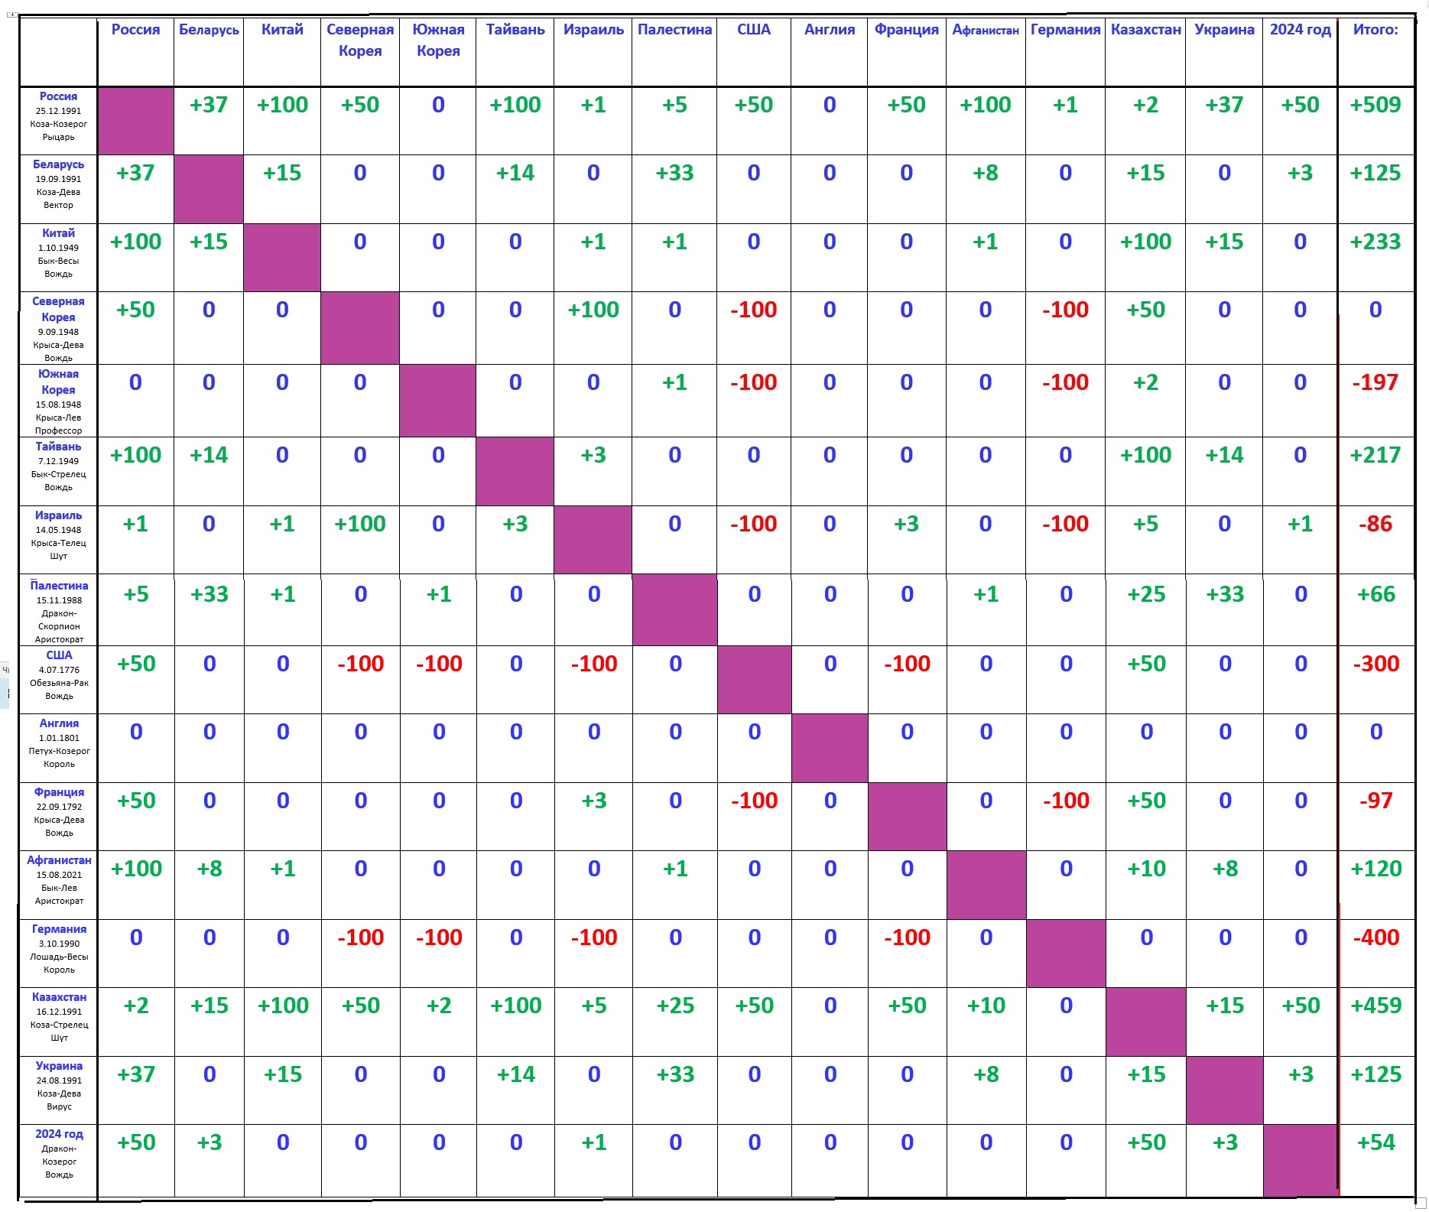Click the 'Южная Корея' column header
This screenshot has width=1429, height=1212.
(438, 40)
